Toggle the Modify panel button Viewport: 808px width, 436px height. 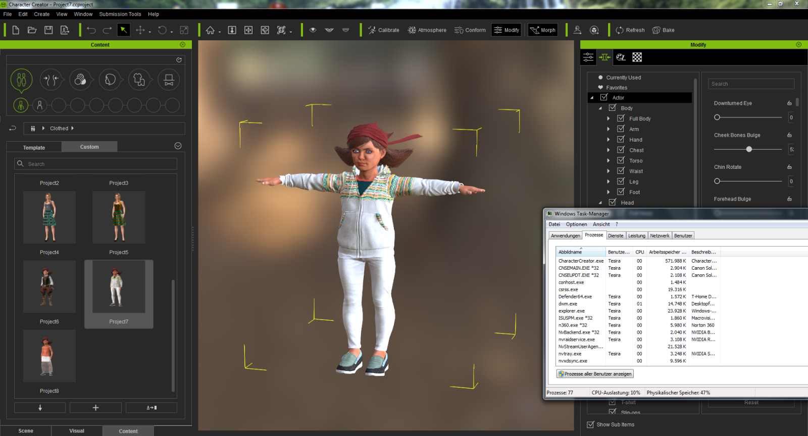[507, 30]
